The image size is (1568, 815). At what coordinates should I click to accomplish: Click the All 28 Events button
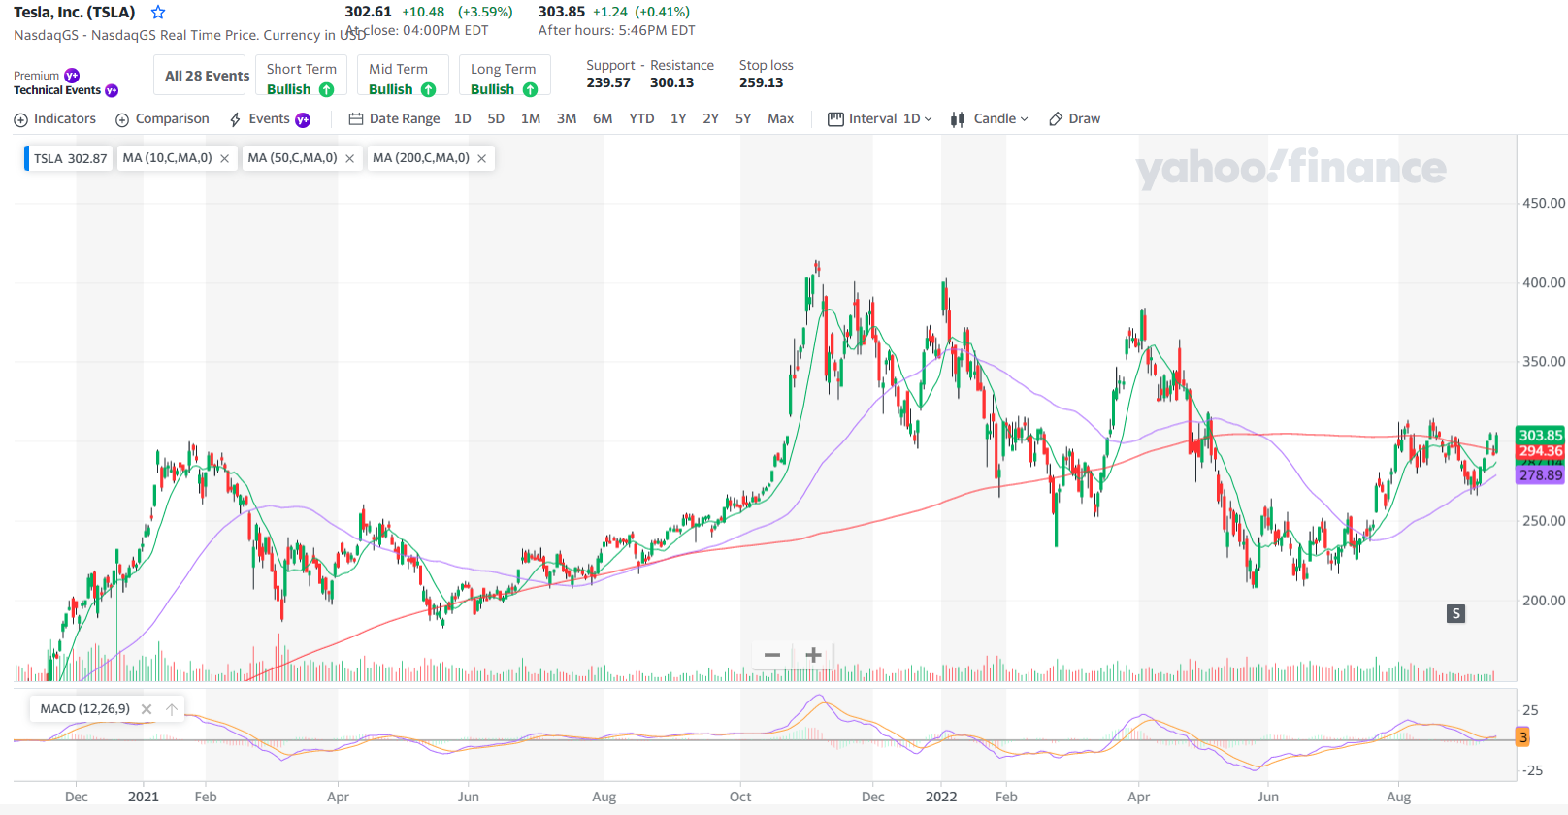click(207, 76)
